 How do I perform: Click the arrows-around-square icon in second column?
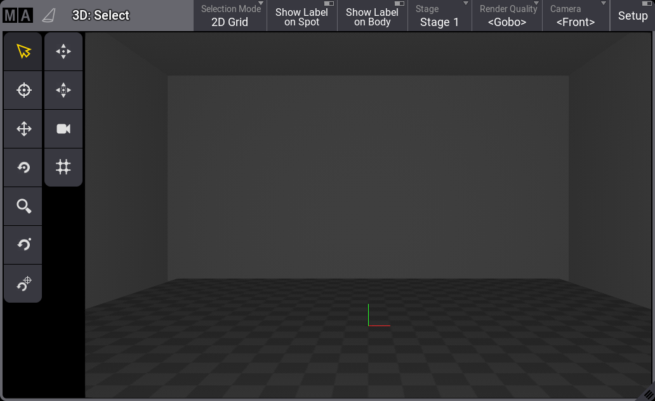coord(63,90)
